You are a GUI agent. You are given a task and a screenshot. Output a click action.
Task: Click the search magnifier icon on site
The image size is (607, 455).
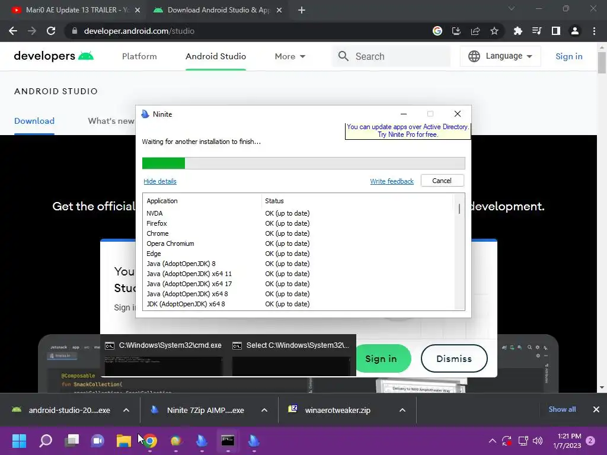pos(343,56)
